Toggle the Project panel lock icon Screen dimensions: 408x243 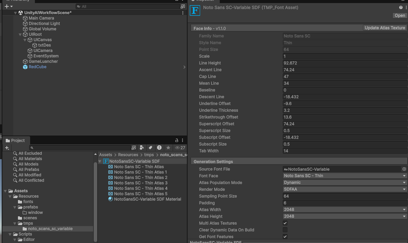point(177,140)
